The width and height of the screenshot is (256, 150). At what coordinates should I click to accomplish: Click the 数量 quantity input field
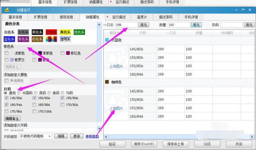pos(179,25)
